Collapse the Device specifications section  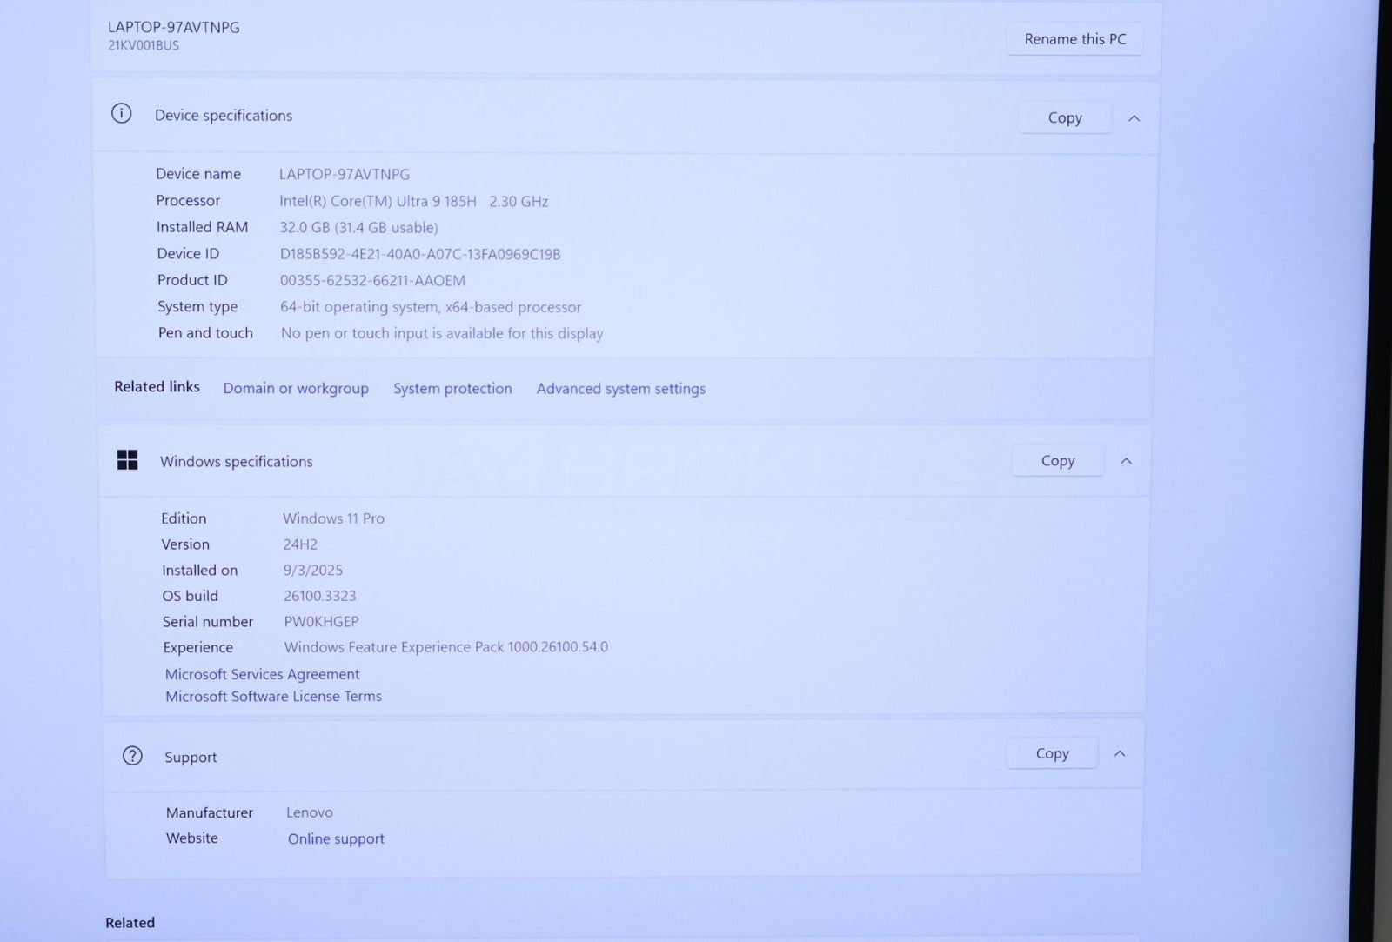pyautogui.click(x=1134, y=118)
